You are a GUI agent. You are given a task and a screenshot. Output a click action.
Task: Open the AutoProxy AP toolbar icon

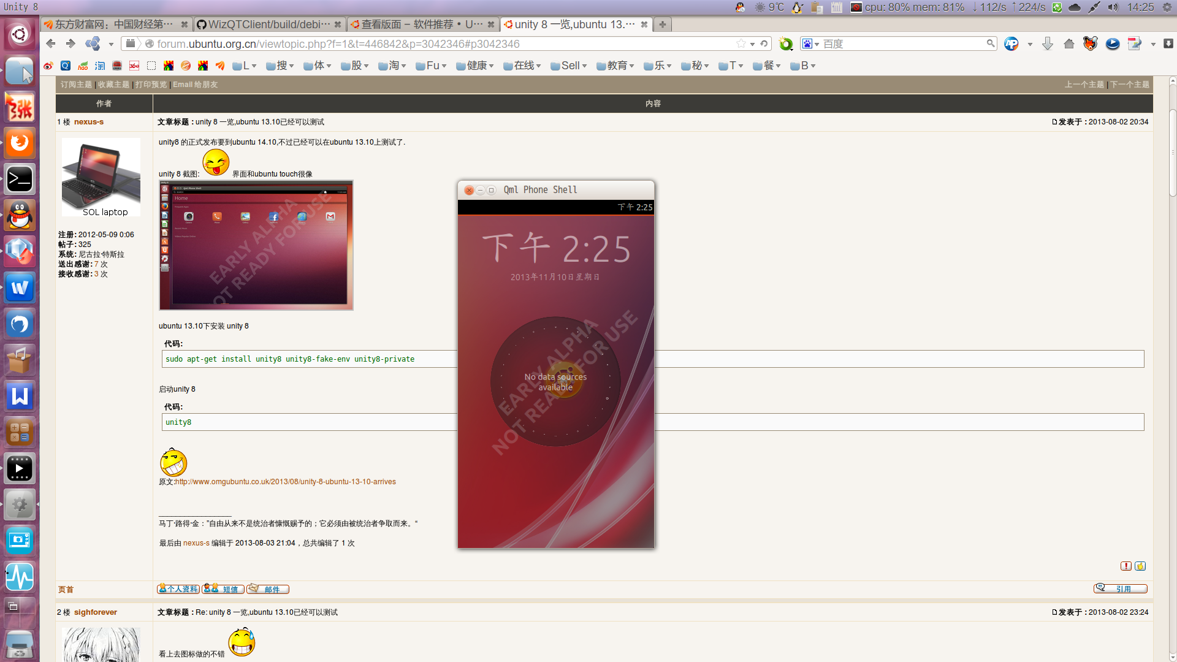1011,44
